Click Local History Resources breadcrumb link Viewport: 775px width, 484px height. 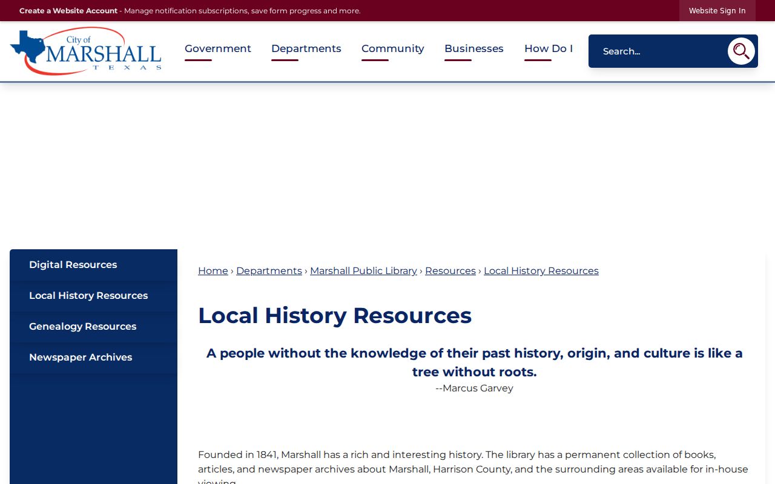coord(541,271)
